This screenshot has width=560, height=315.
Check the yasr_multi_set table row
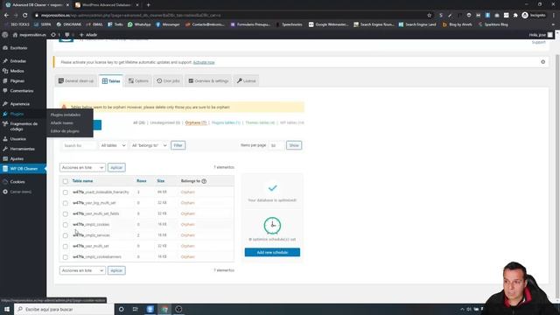pyautogui.click(x=66, y=247)
